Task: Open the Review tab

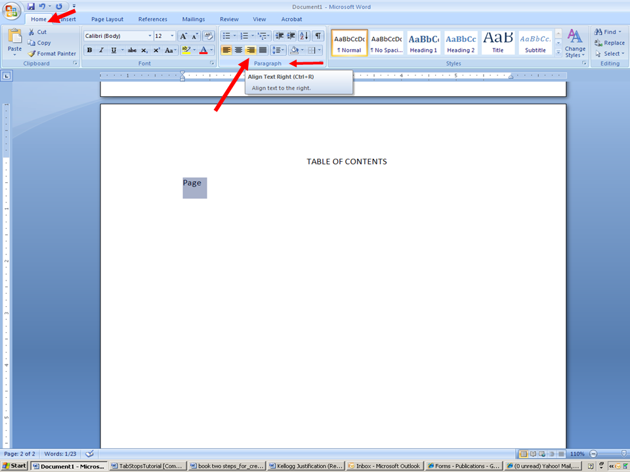Action: 229,19
